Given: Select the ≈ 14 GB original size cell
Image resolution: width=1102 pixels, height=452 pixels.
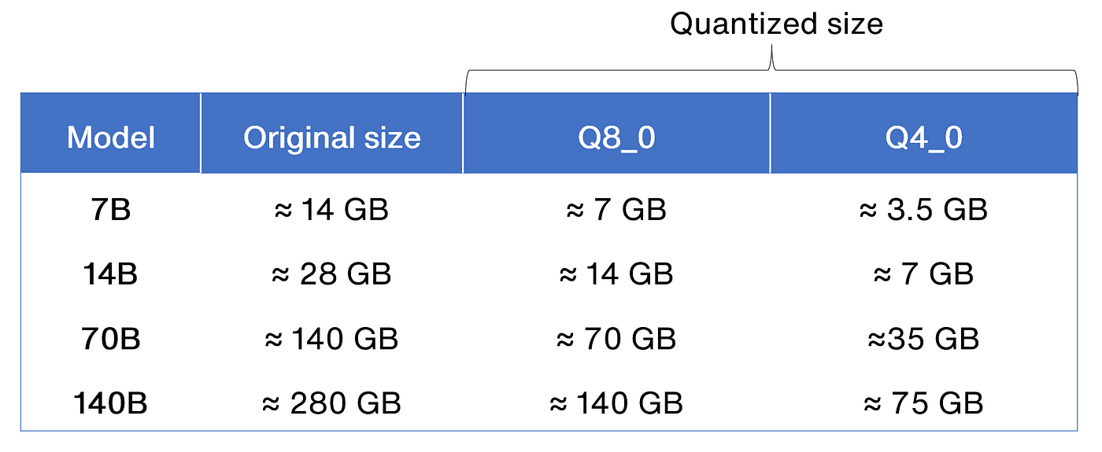Looking at the screenshot, I should click(x=331, y=211).
